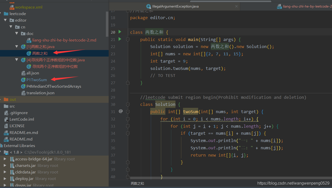
Task: Click the all.json file icon
Action: 23,73
